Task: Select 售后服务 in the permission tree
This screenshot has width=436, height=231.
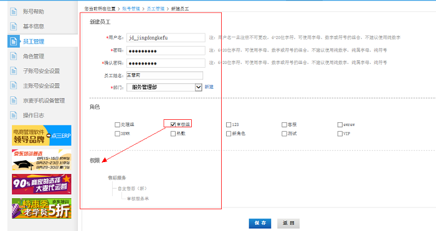Action: pyautogui.click(x=117, y=178)
